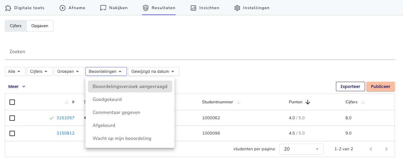Open the studenten per pagina dropdown
This screenshot has height=165, width=403.
click(302, 149)
